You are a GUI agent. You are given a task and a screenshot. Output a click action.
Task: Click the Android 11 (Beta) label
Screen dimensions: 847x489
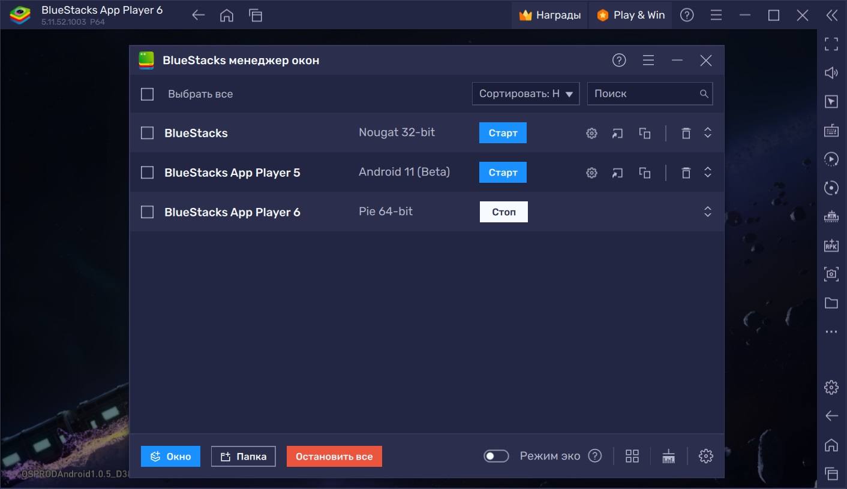(404, 172)
